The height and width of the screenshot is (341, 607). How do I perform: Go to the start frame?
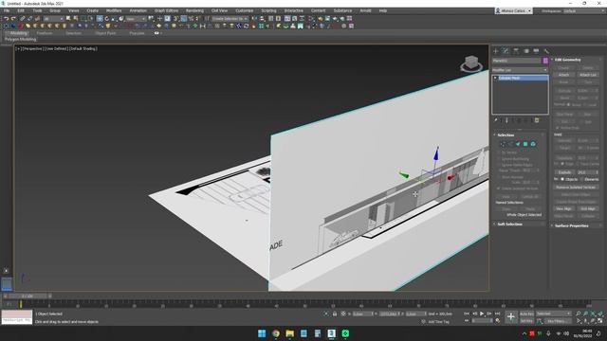coord(467,314)
